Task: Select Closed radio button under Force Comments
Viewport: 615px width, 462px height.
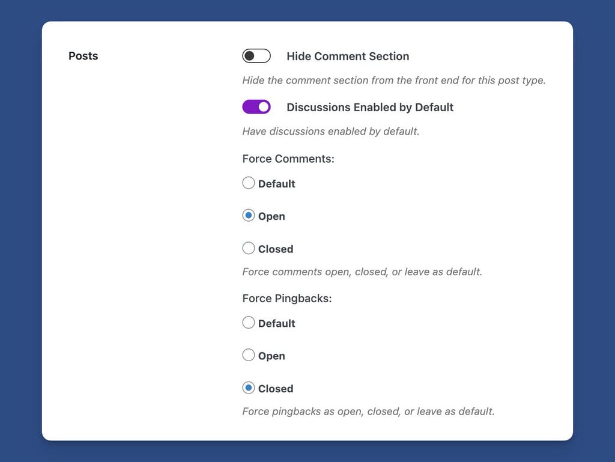Action: coord(249,248)
